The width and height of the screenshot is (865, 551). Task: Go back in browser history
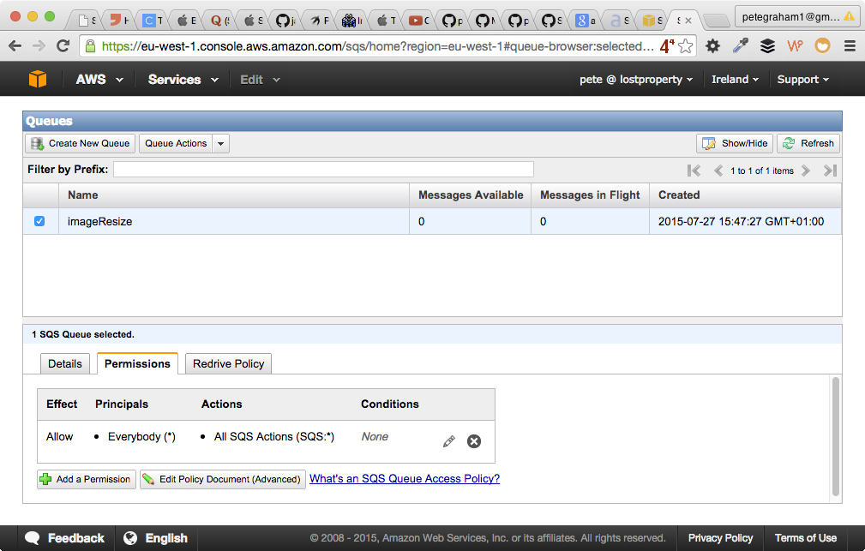click(x=15, y=45)
